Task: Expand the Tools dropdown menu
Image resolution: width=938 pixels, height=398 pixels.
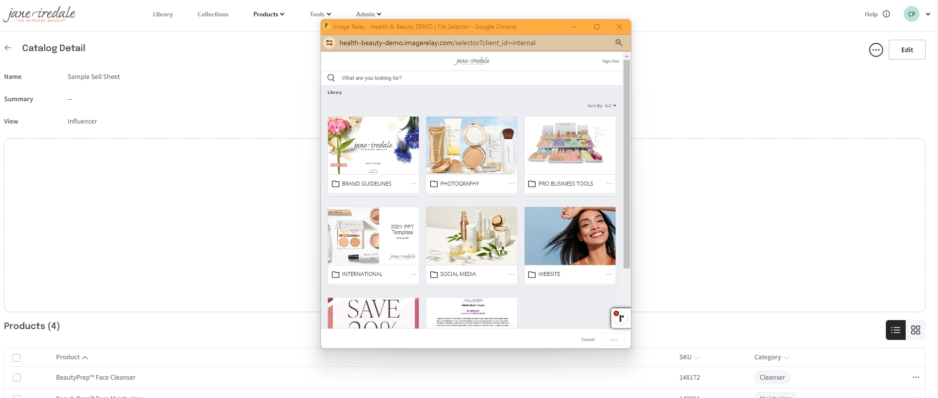Action: click(x=320, y=14)
